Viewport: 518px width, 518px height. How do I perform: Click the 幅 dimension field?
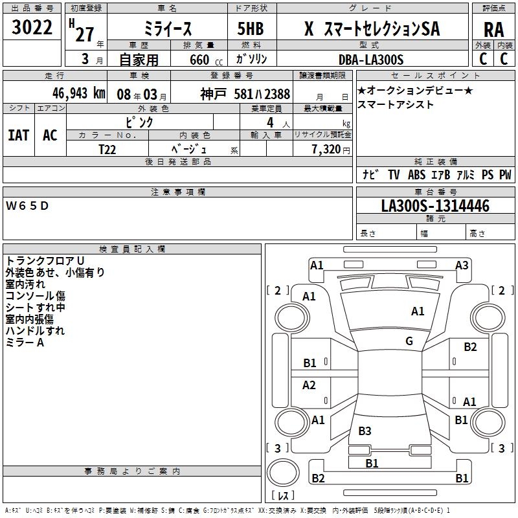click(x=442, y=233)
